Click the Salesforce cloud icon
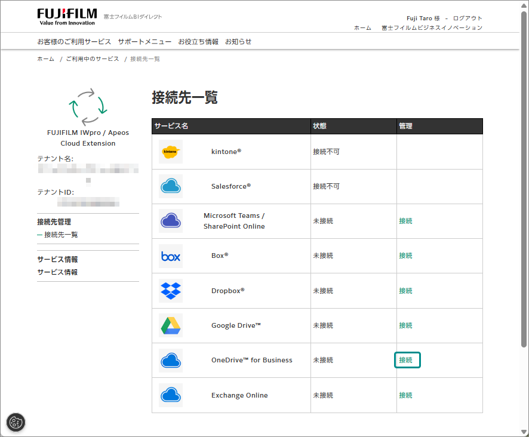The width and height of the screenshot is (529, 437). [x=171, y=186]
